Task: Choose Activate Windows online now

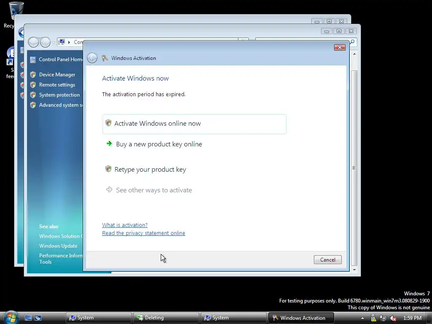Action: (x=194, y=124)
